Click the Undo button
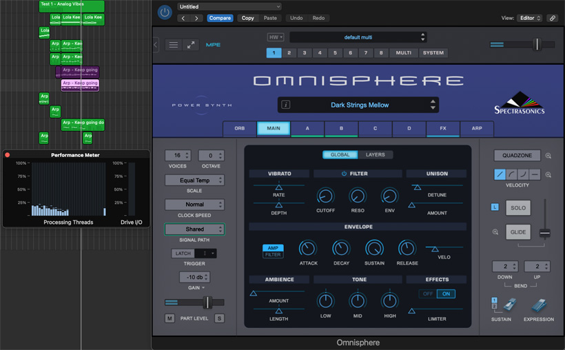This screenshot has height=350, width=565. point(296,18)
